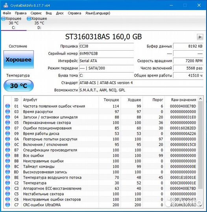Click the big Хорошее health status button

(x=18, y=60)
